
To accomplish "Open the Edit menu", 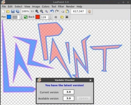I will pyautogui.click(x=10, y=7).
